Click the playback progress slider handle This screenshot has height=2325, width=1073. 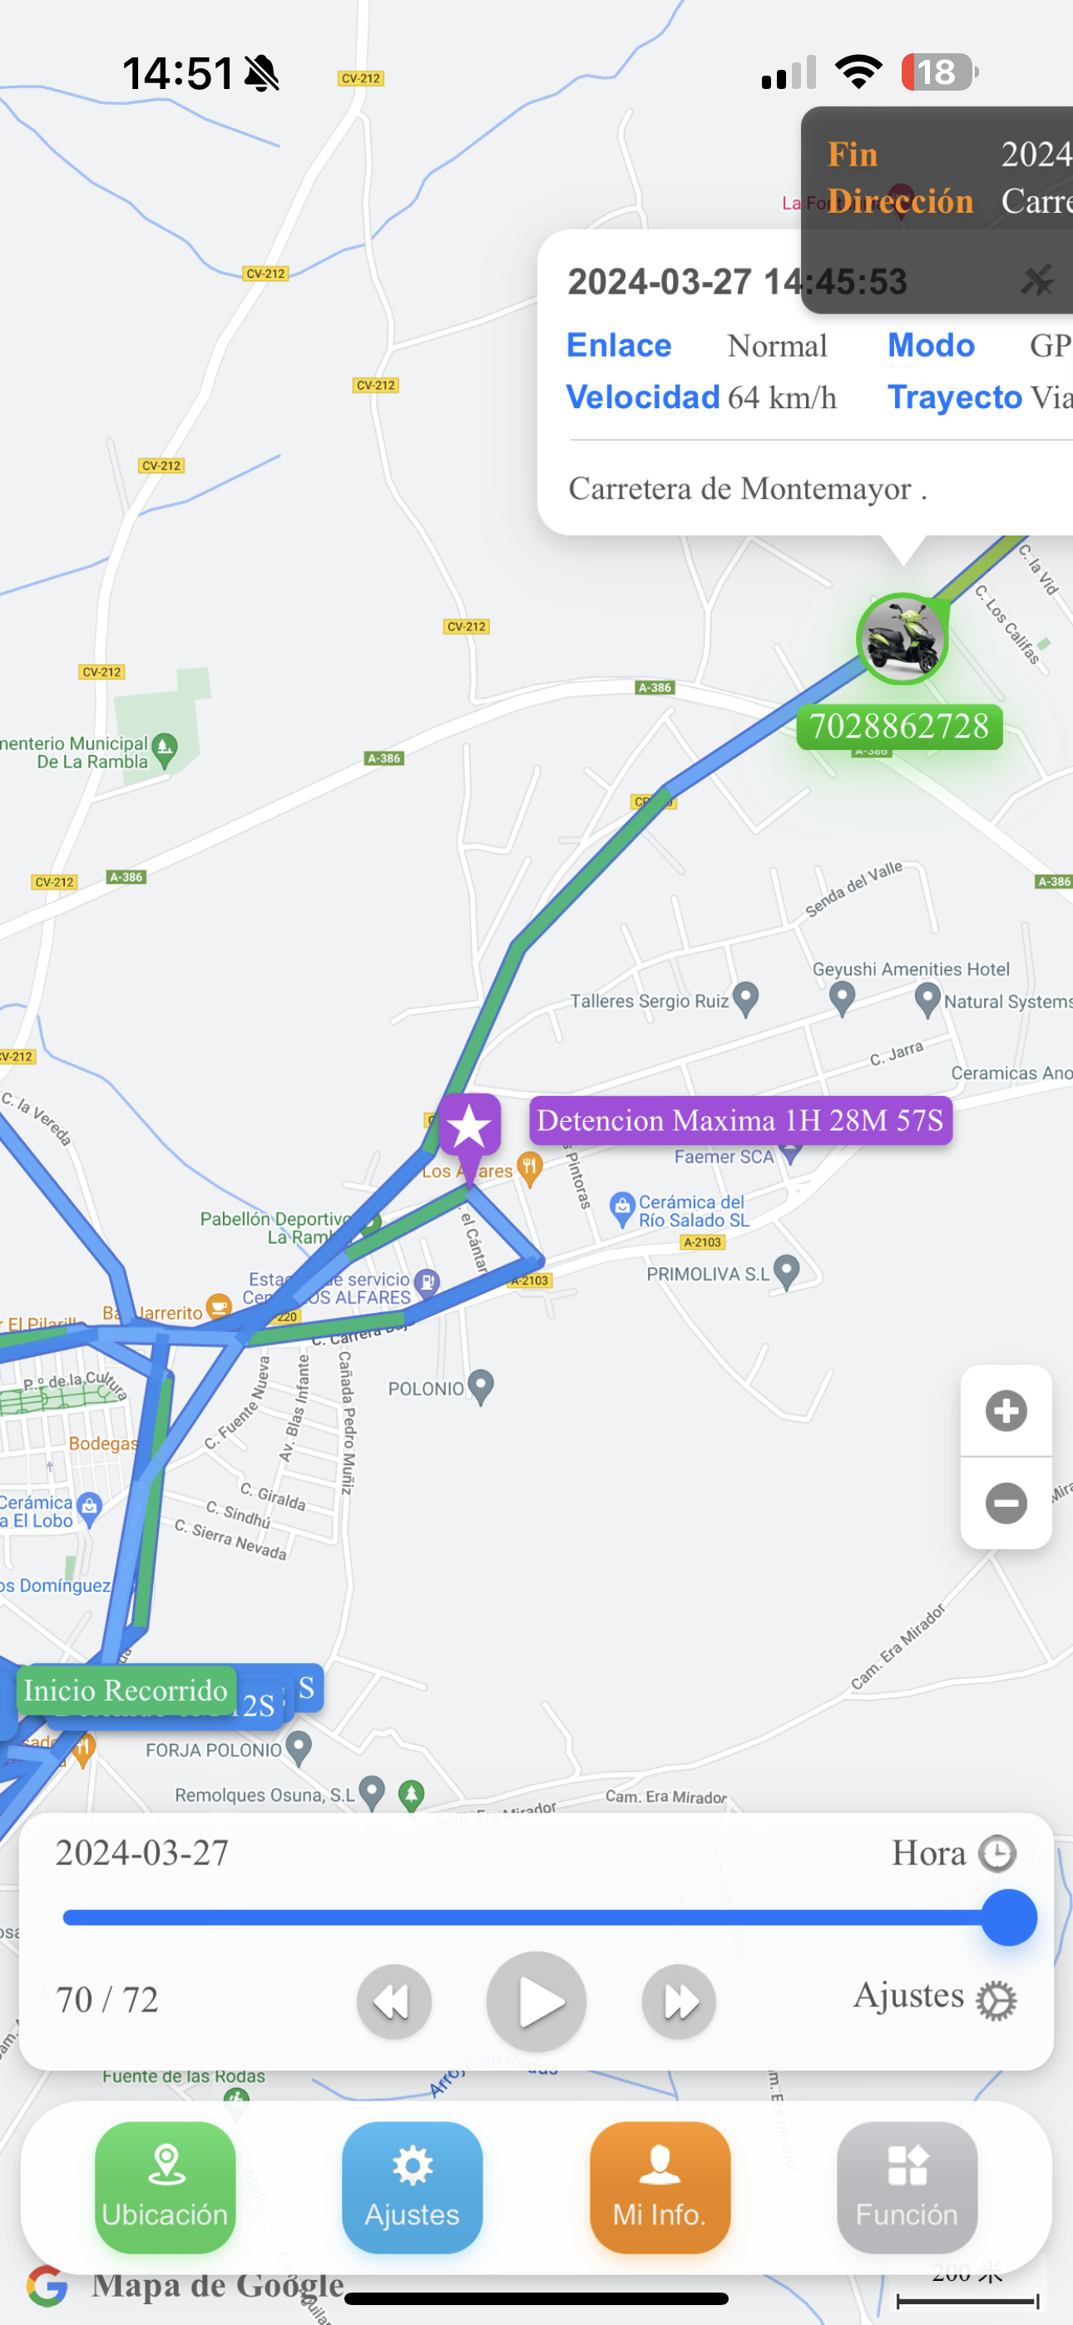[1009, 1917]
